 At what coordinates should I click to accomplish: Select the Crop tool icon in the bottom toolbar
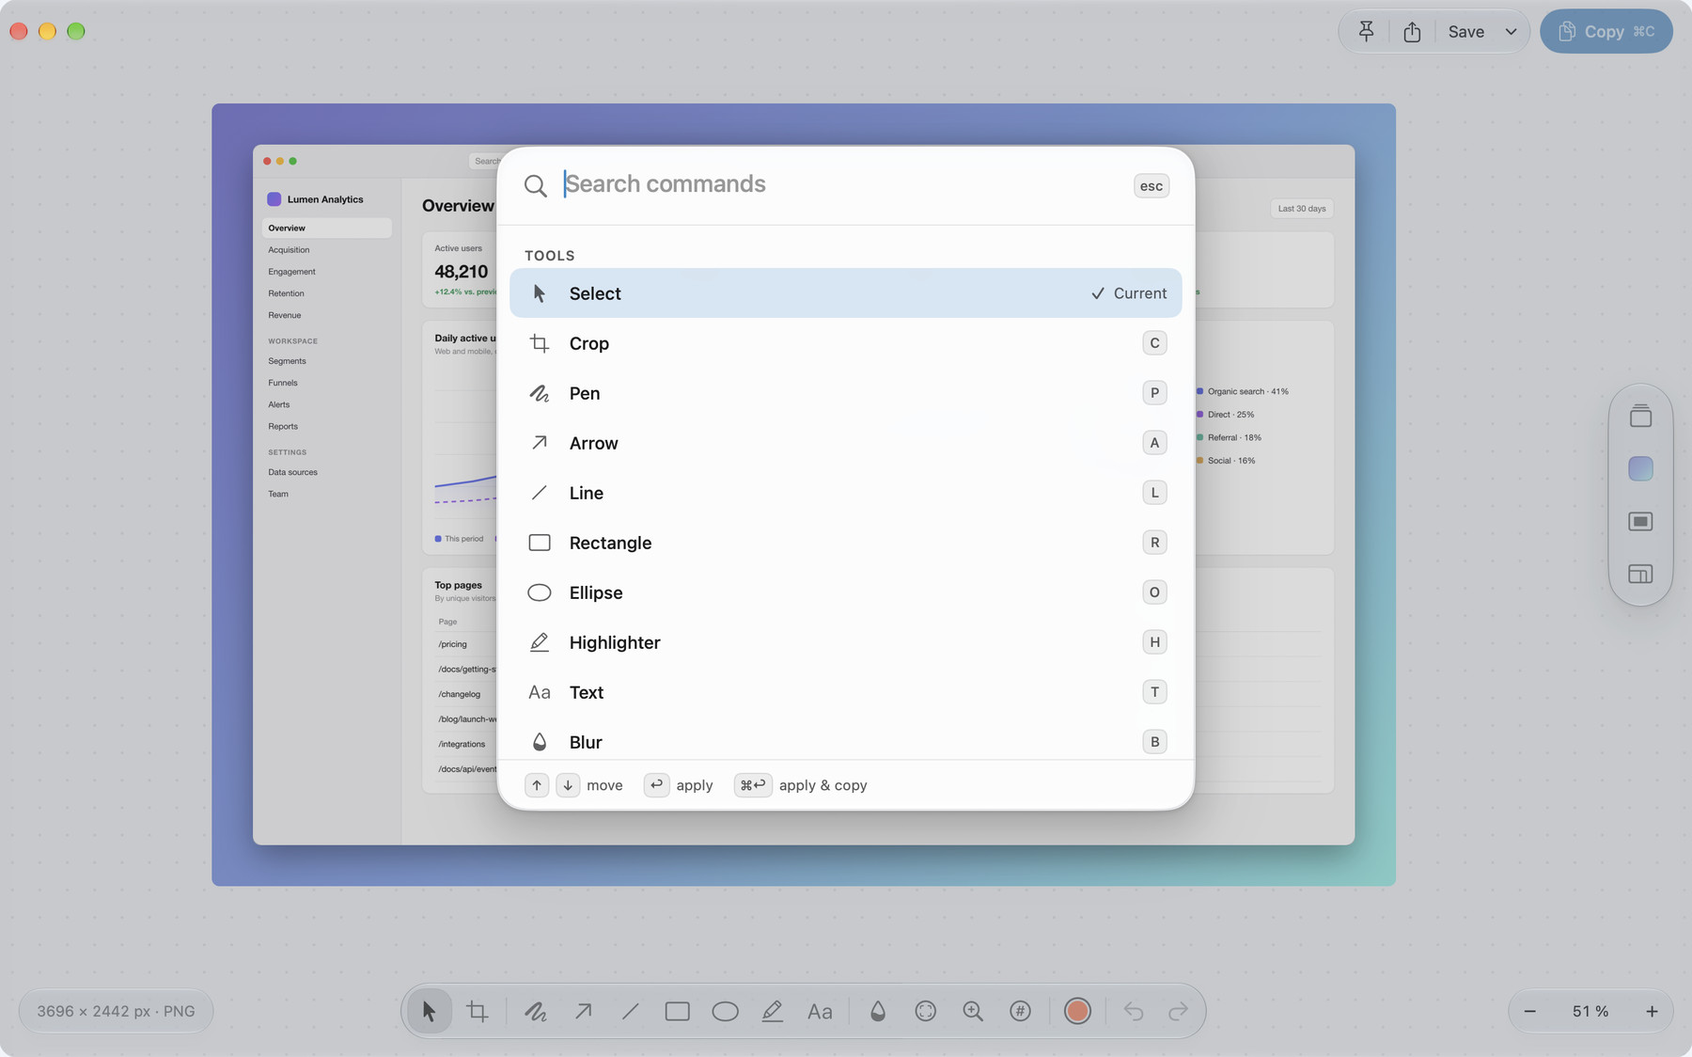[478, 1011]
